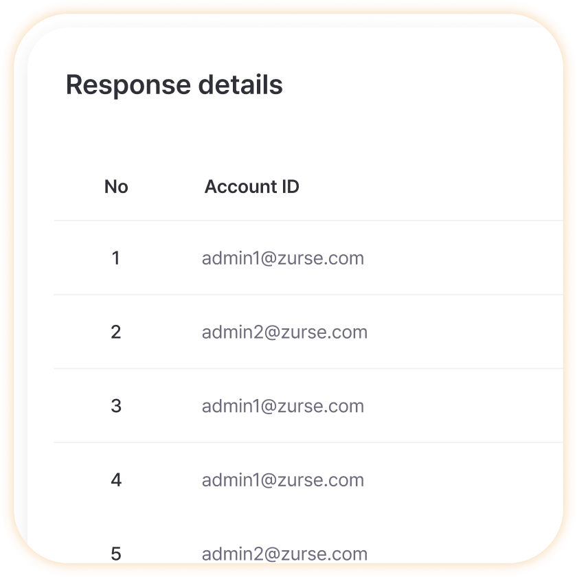Click the empty area right of row 1

(x=464, y=258)
